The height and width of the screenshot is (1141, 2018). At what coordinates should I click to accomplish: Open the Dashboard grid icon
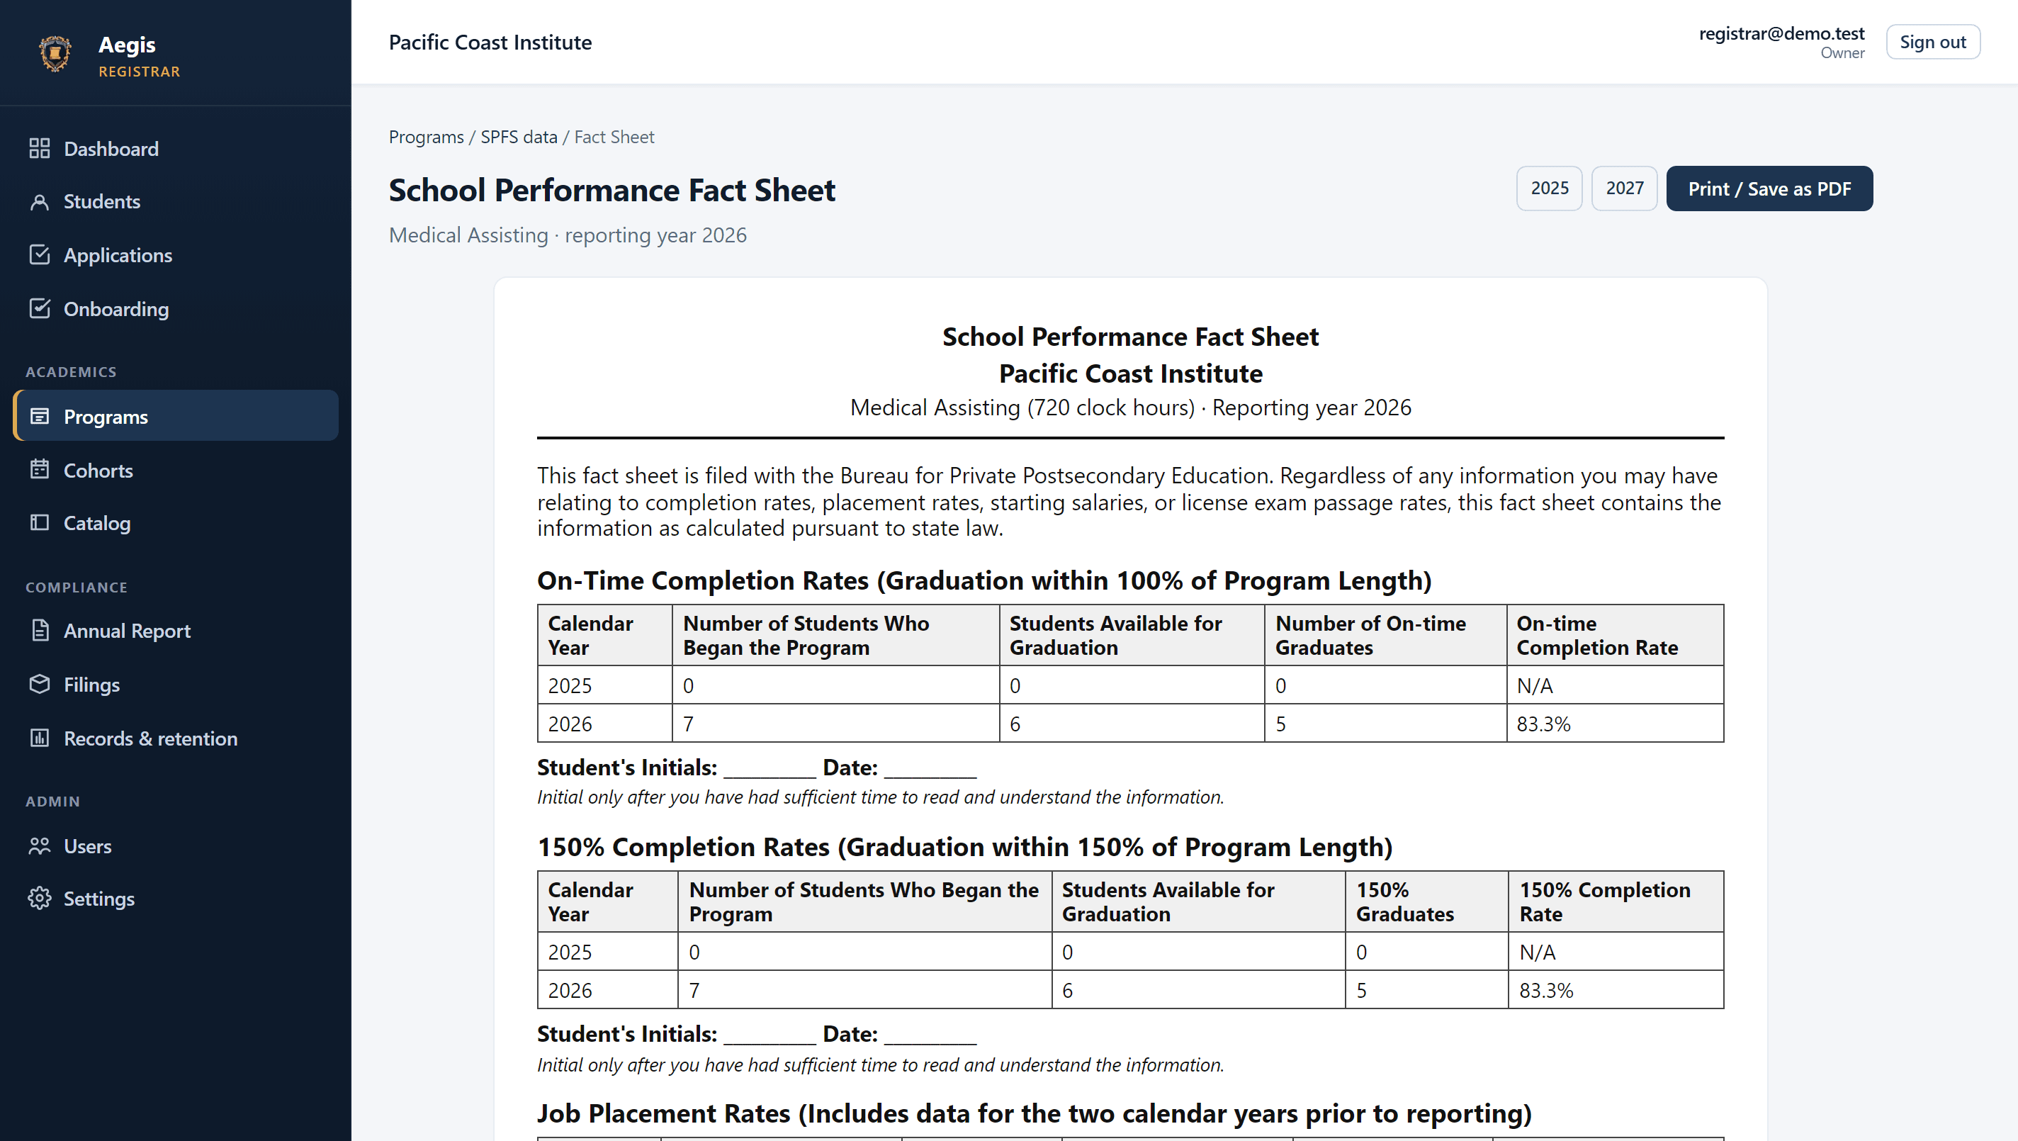(39, 148)
